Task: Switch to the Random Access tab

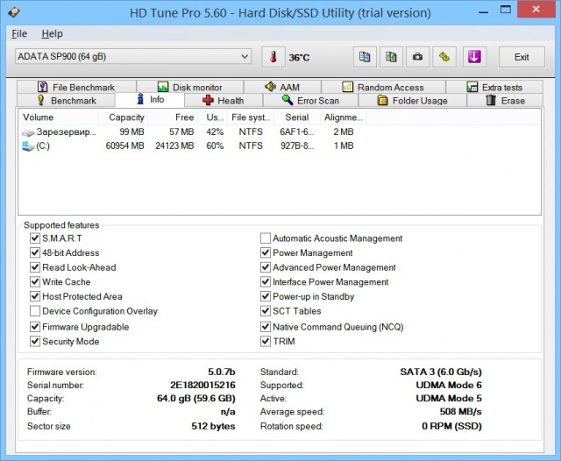Action: click(x=383, y=88)
